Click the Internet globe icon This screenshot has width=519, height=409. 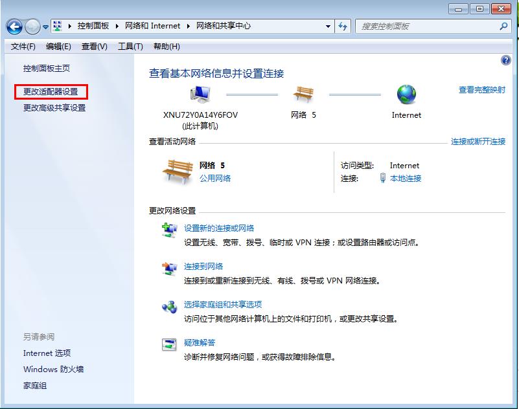tap(406, 94)
